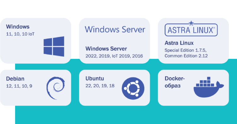Select the '11, 10, 10 IoT' versions text
237x124 pixels.
20,34
